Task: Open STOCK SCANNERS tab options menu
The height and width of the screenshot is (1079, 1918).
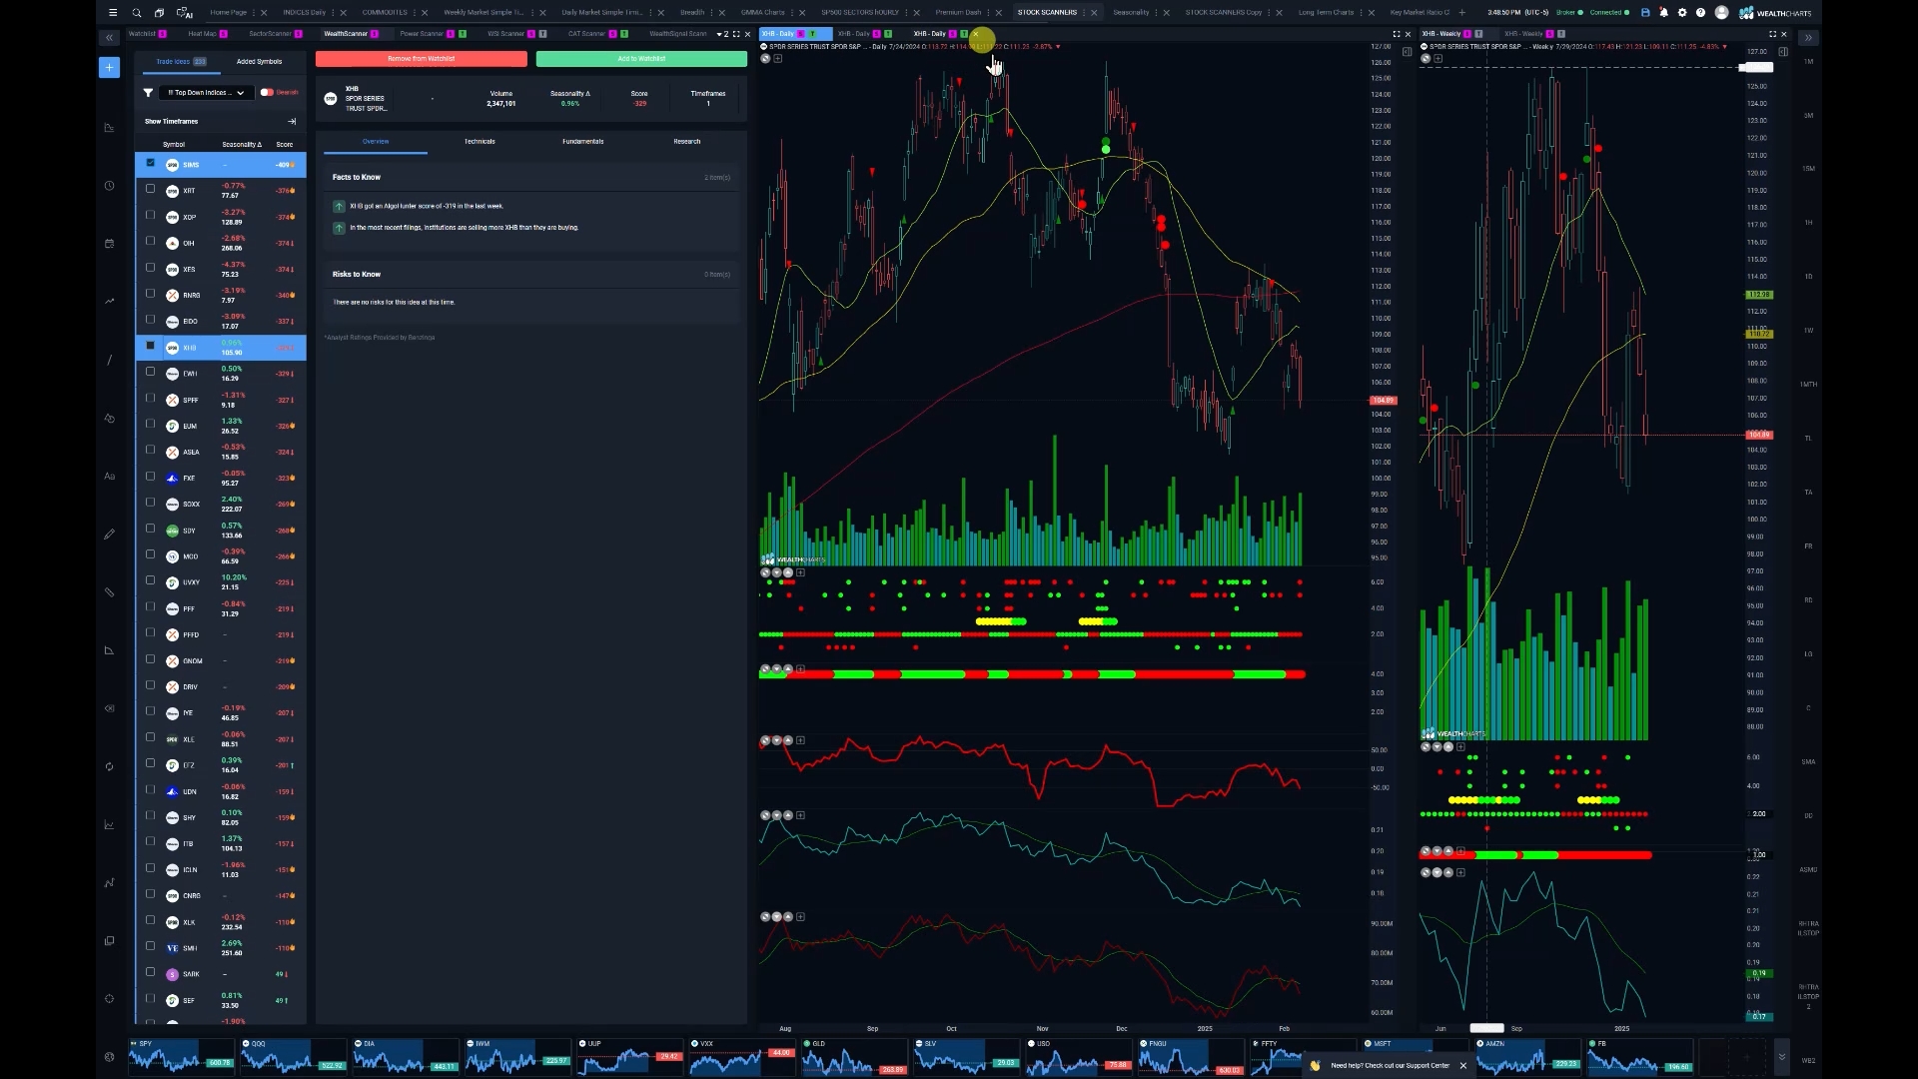Action: [x=1084, y=13]
